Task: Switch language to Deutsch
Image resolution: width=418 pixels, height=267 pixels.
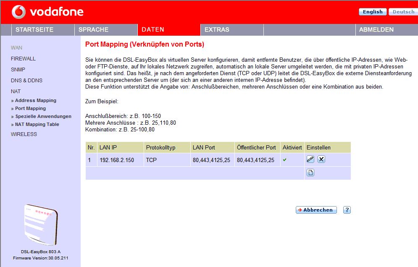Action: tap(403, 12)
